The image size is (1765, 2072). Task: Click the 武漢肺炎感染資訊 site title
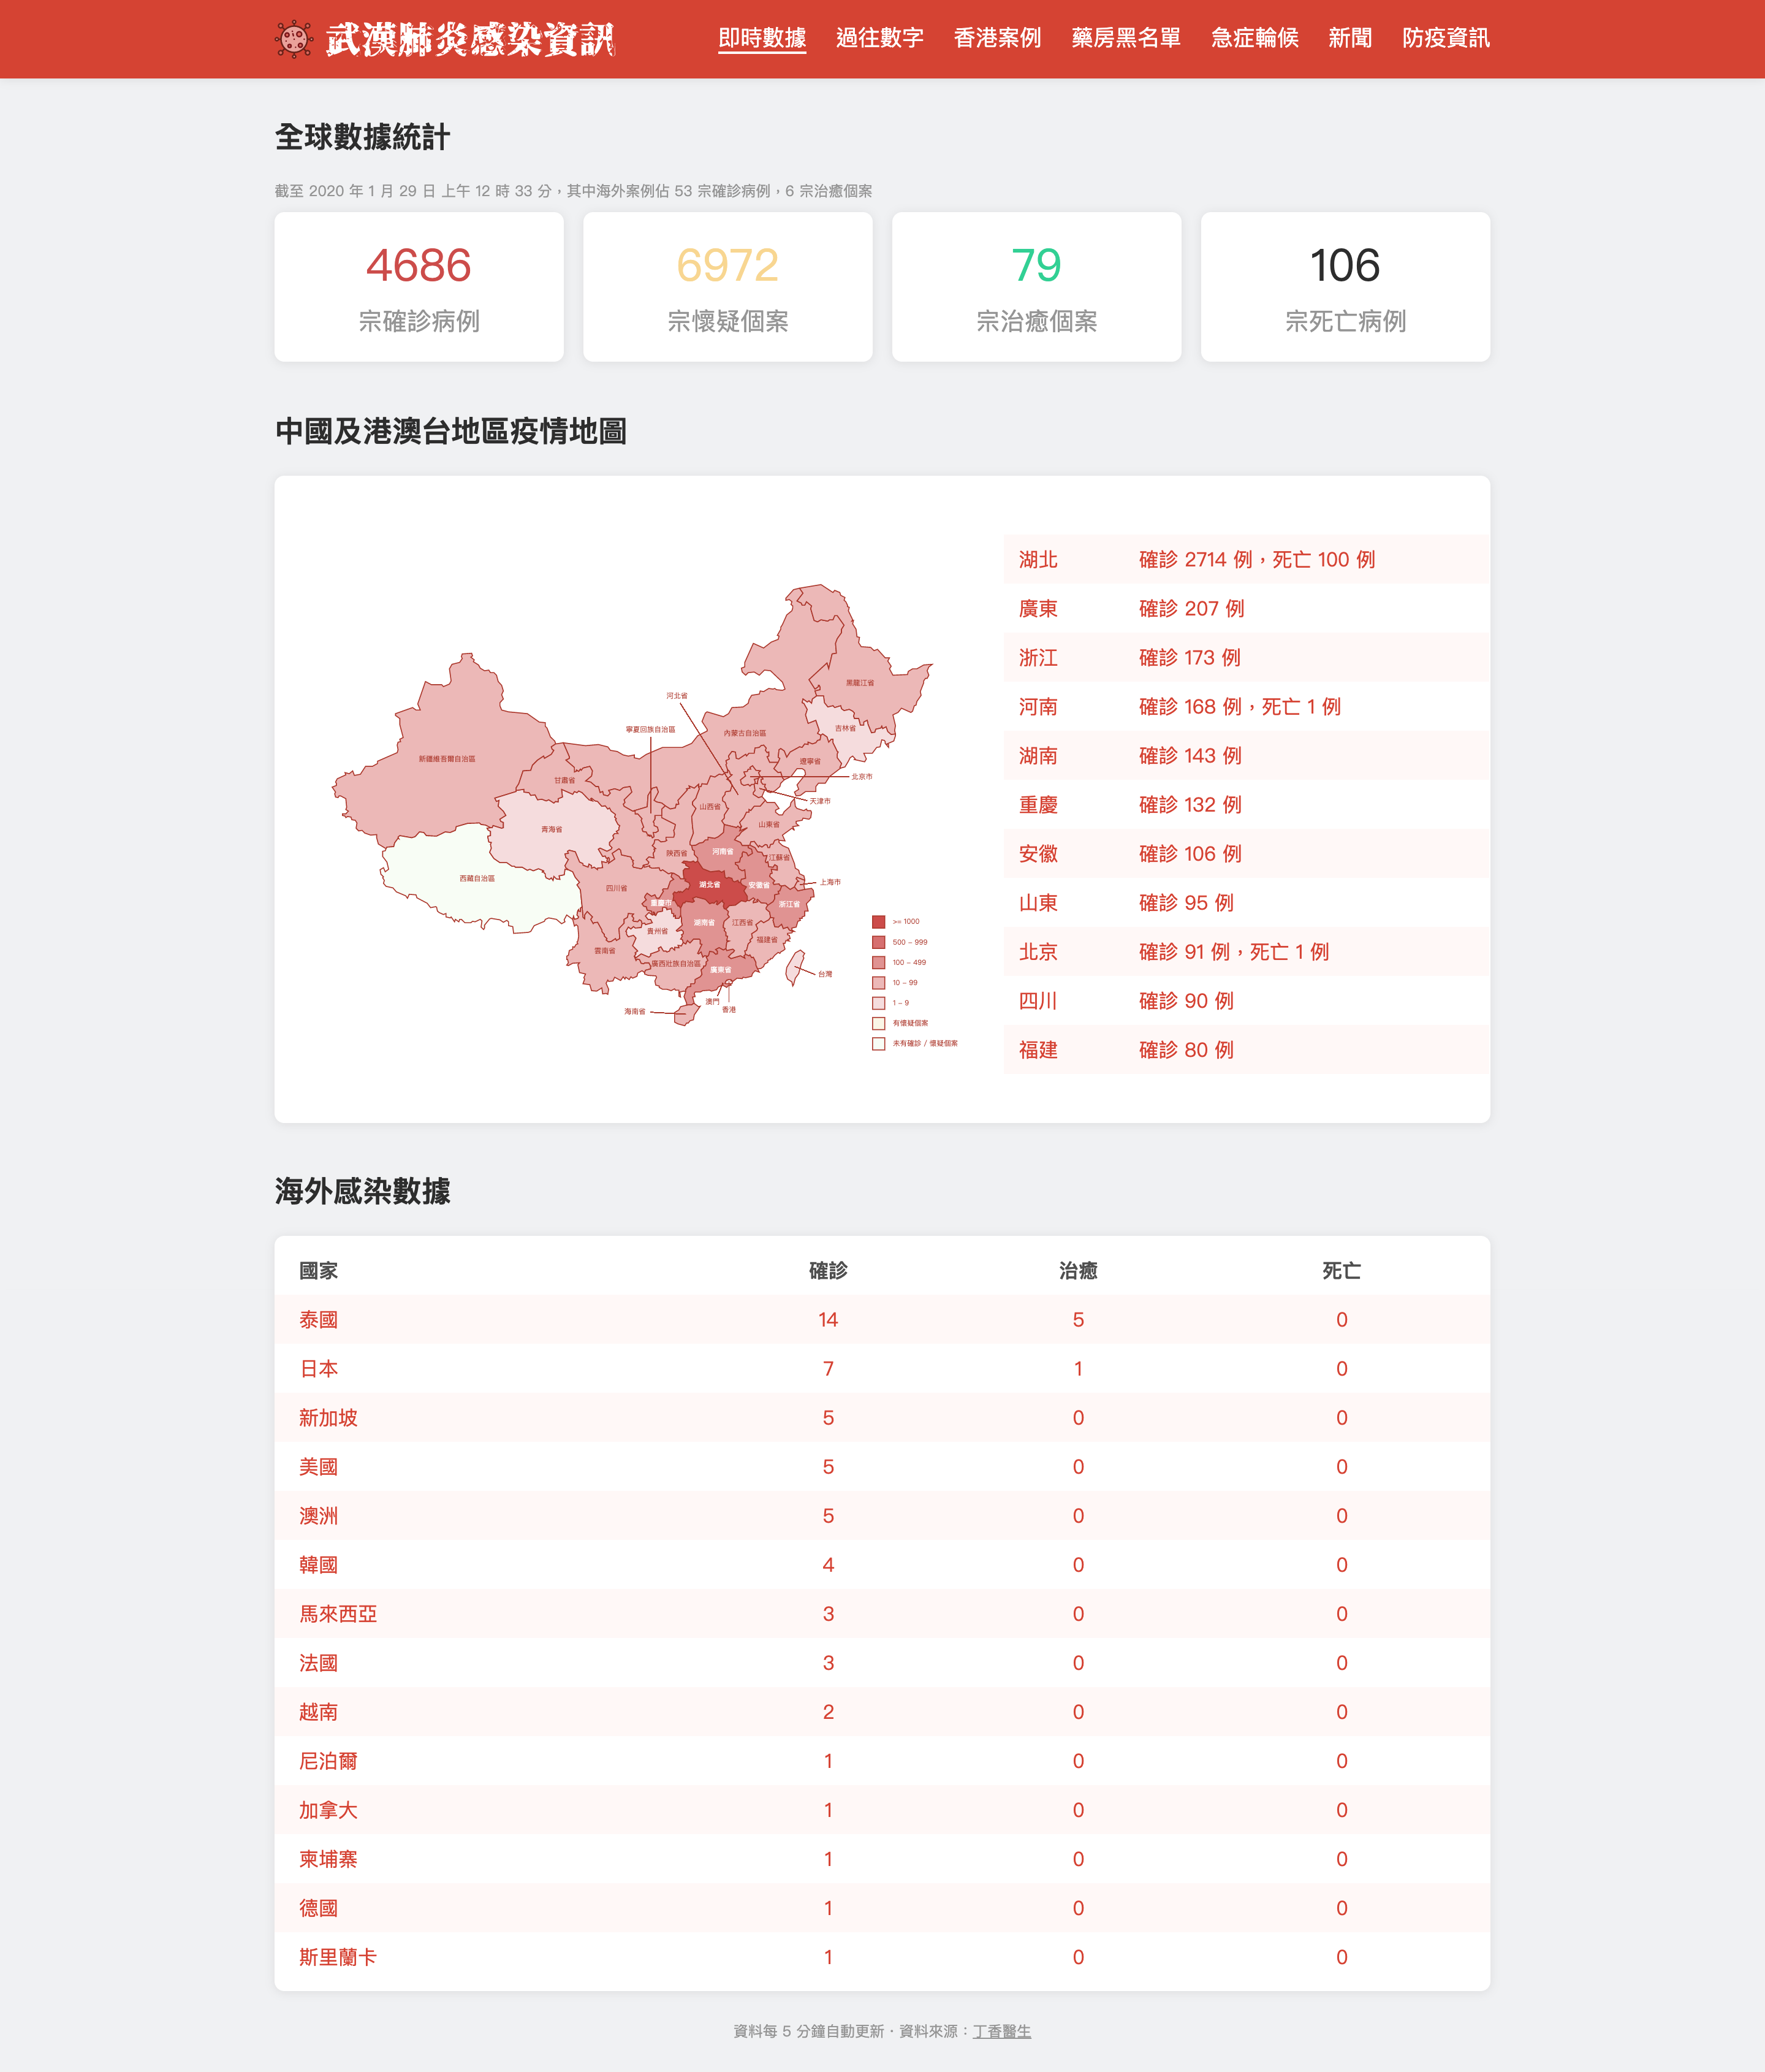coord(470,39)
